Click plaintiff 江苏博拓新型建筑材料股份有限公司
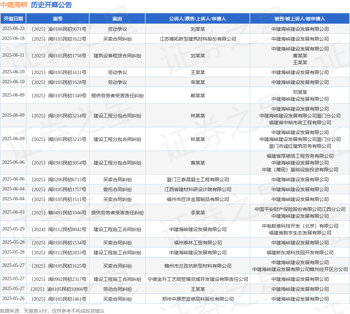The image size is (350, 314). (x=198, y=39)
